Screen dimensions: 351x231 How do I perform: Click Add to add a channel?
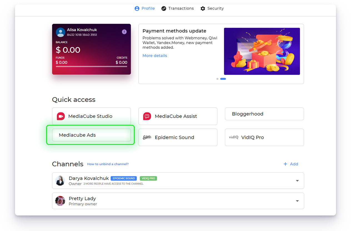(291, 164)
